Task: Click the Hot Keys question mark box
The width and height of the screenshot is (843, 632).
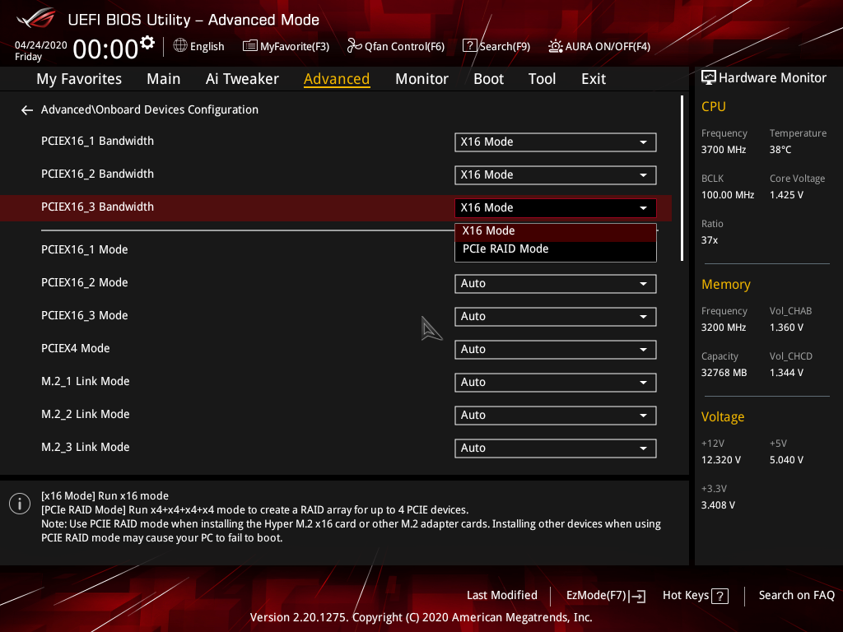Action: point(720,596)
